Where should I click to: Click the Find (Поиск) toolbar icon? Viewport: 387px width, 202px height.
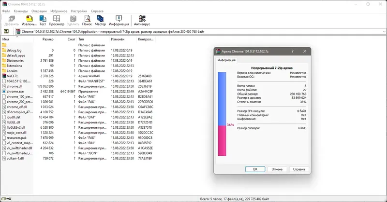click(x=87, y=19)
